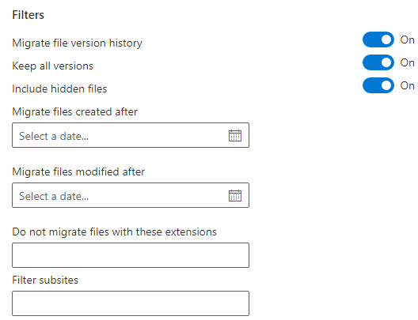Click 'On' text beside Include hidden files
The image size is (418, 320).
coord(407,85)
